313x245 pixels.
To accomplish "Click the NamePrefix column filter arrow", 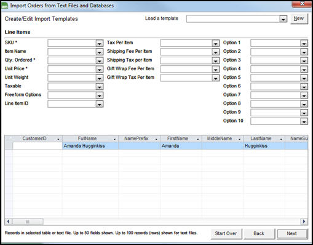I will click(156, 139).
